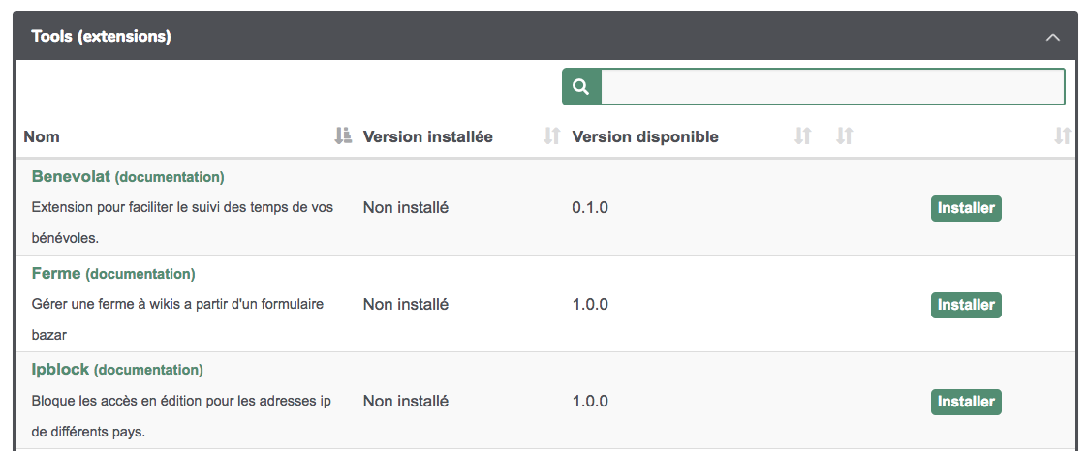Click the sort arrows right of Version disponible
The image size is (1088, 451).
[802, 136]
